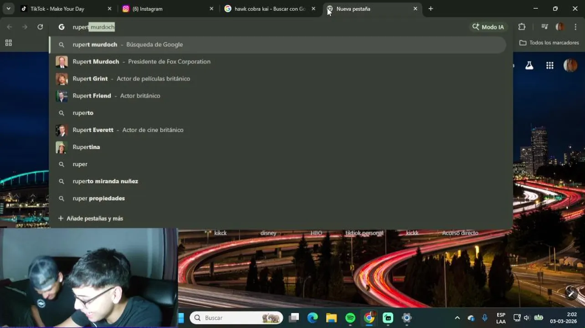Open the tiktiok personal shortcut
This screenshot has height=328, width=585.
click(364, 233)
